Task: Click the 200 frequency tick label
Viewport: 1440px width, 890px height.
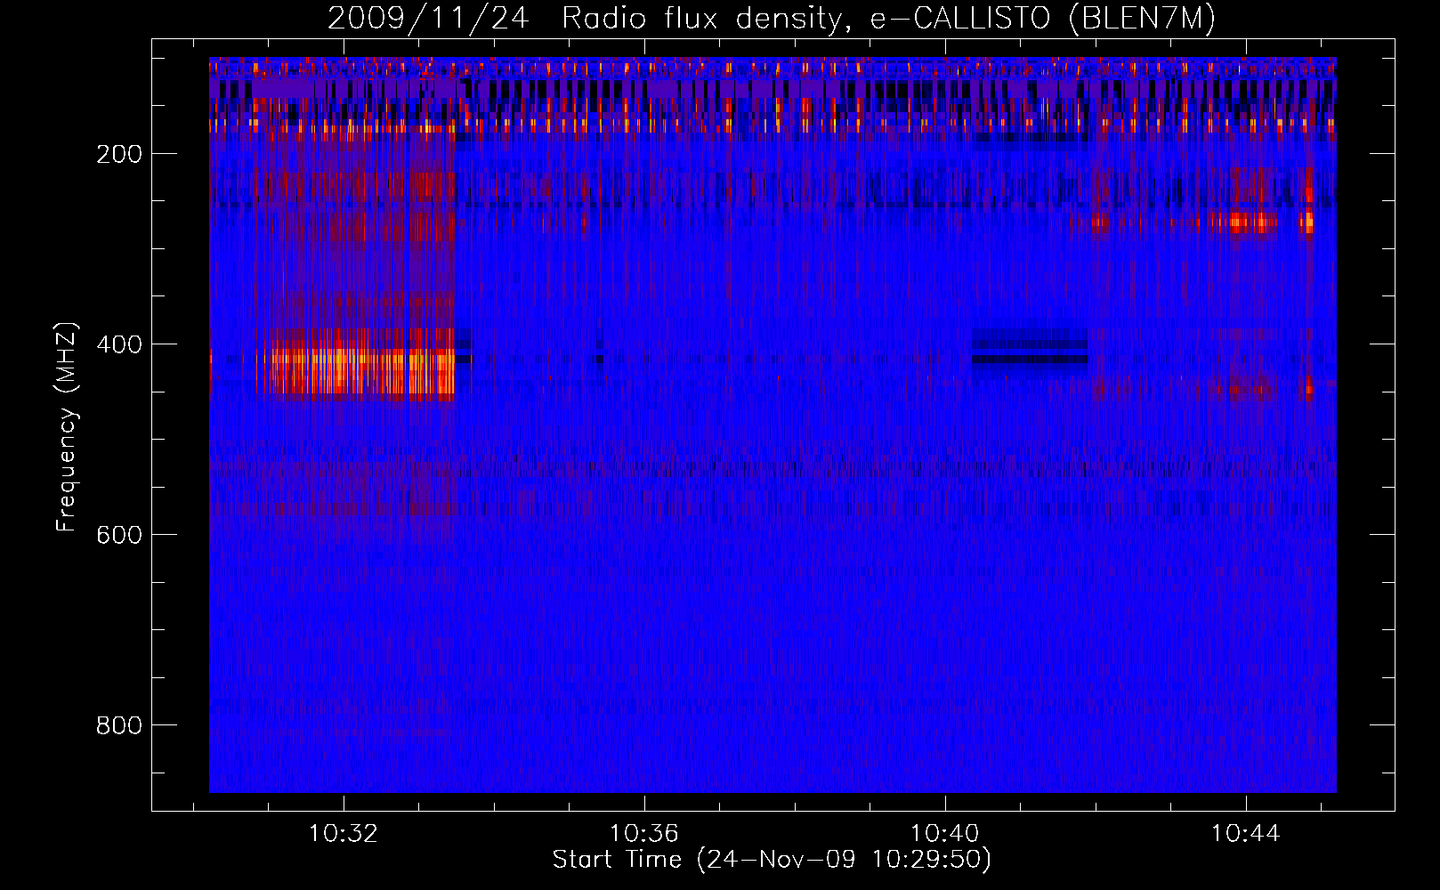Action: pos(119,154)
